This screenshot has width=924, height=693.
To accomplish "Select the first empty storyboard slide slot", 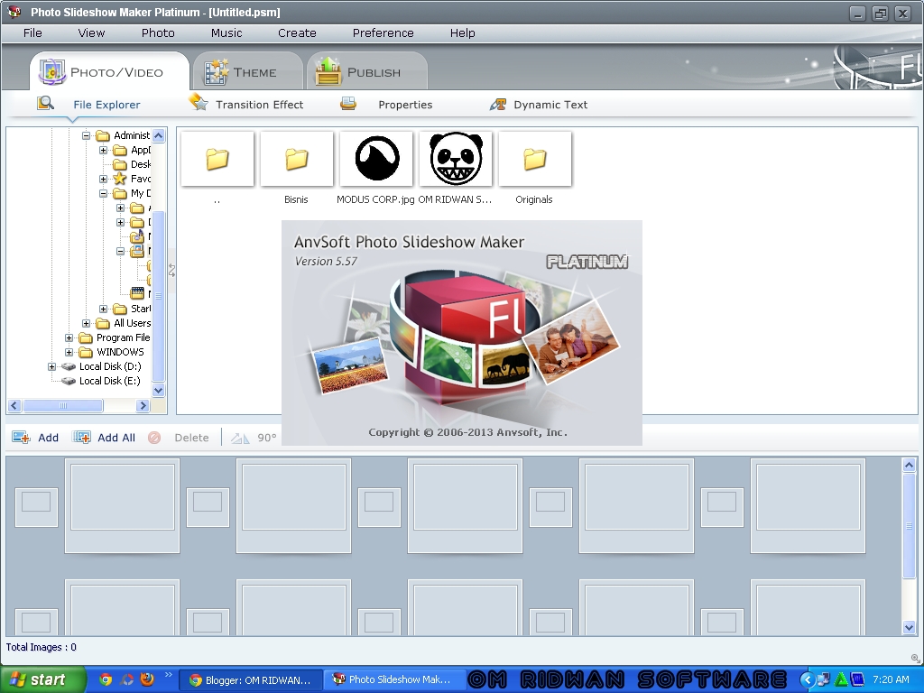I will pyautogui.click(x=123, y=505).
